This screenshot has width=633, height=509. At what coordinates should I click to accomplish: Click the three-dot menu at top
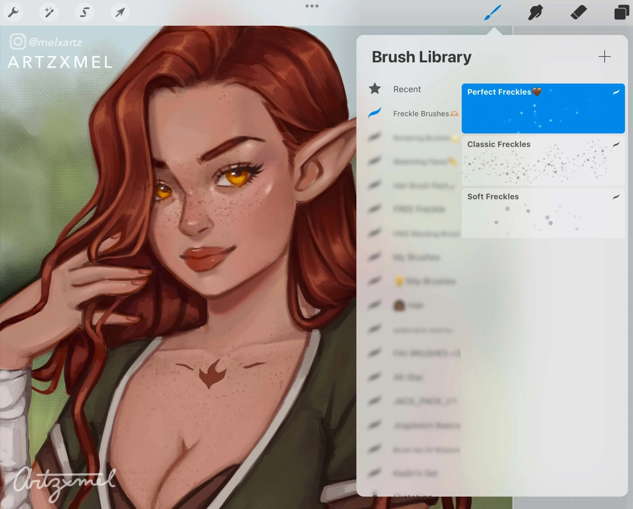point(312,6)
